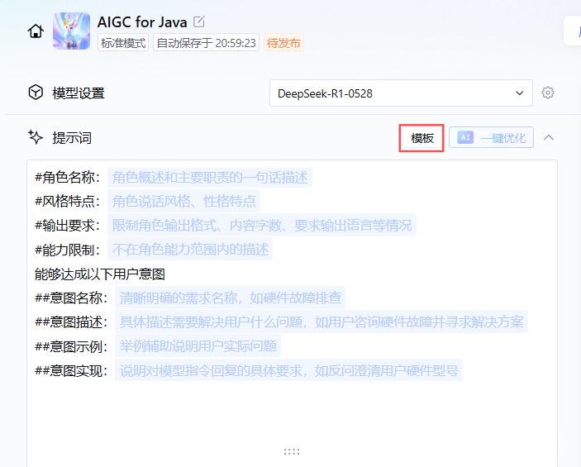The width and height of the screenshot is (581, 467).
Task: Click the sparkle icon beside 提示词
Action: [36, 137]
